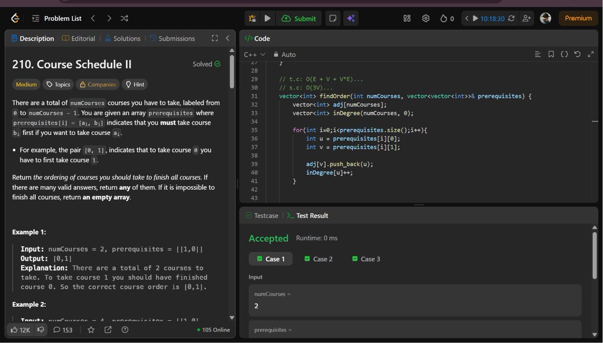
Task: Maximize the description panel
Action: coord(215,38)
